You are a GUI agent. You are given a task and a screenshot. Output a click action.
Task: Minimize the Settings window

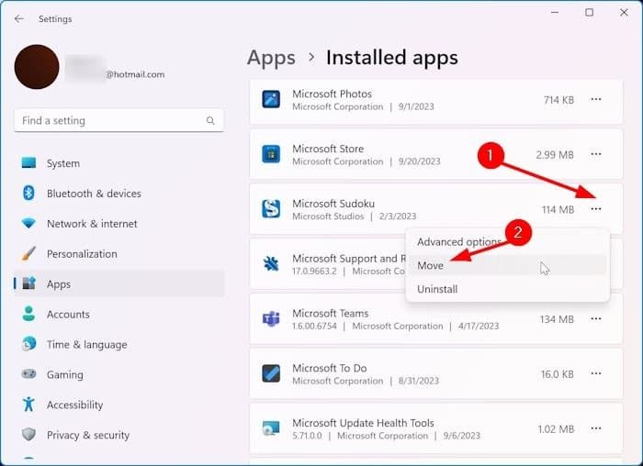click(x=555, y=13)
